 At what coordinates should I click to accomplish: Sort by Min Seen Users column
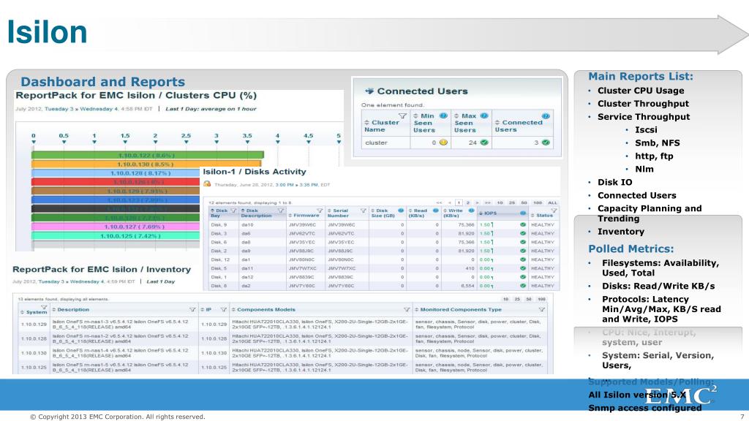[x=415, y=115]
